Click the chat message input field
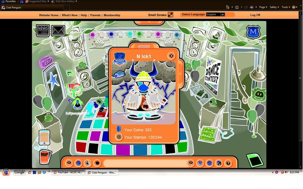303x189 pixels. pyautogui.click(x=145, y=163)
